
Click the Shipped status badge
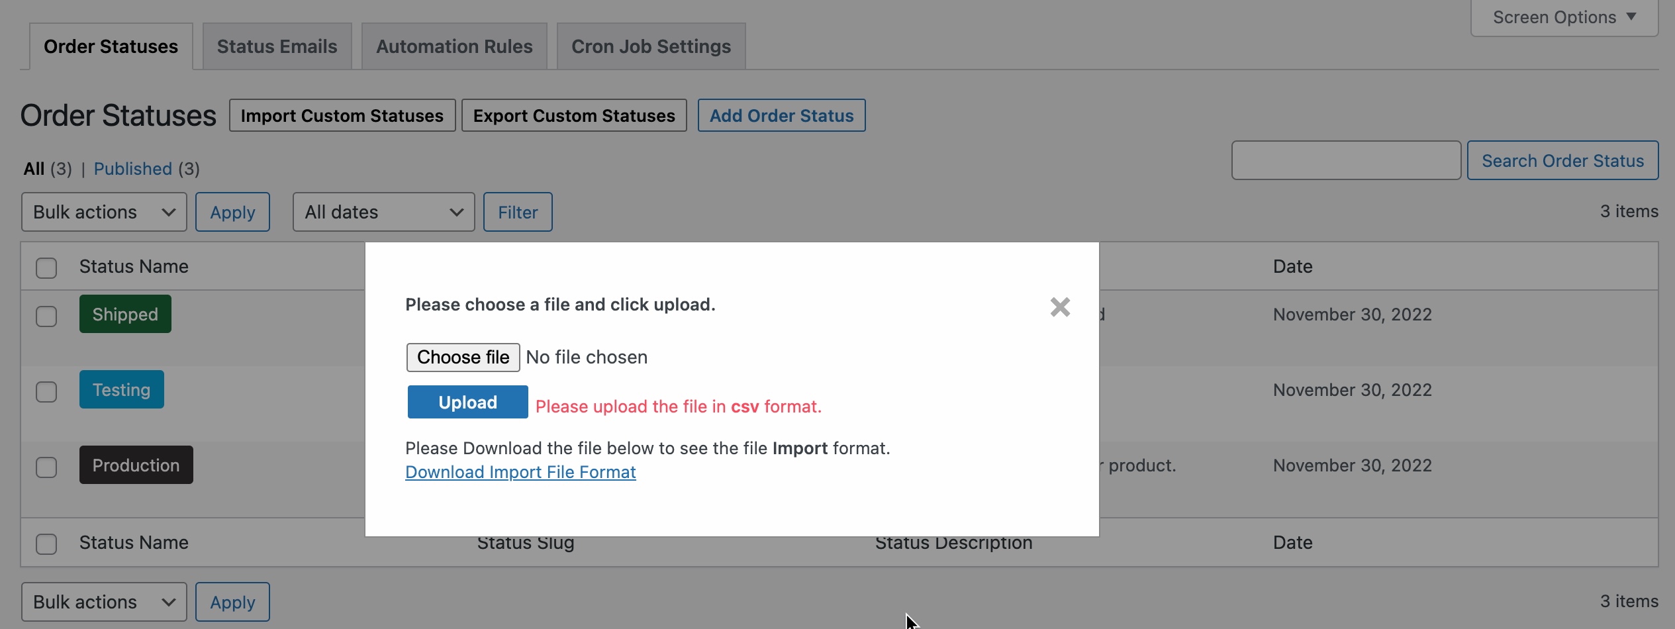(125, 314)
